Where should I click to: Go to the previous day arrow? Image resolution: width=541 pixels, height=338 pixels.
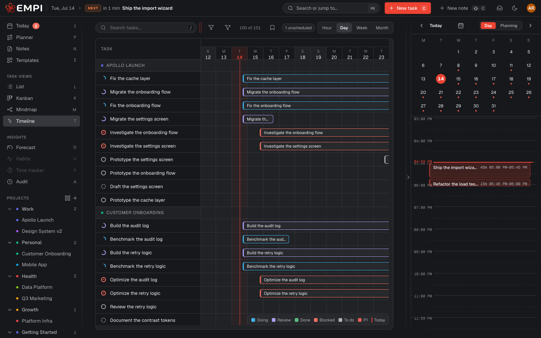point(422,26)
